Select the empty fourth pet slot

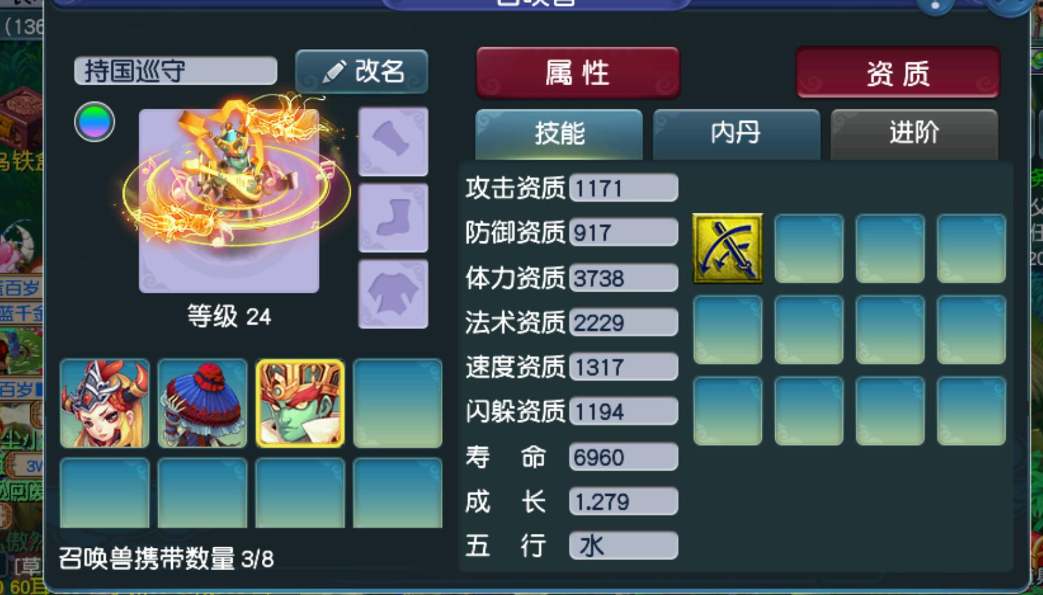398,403
